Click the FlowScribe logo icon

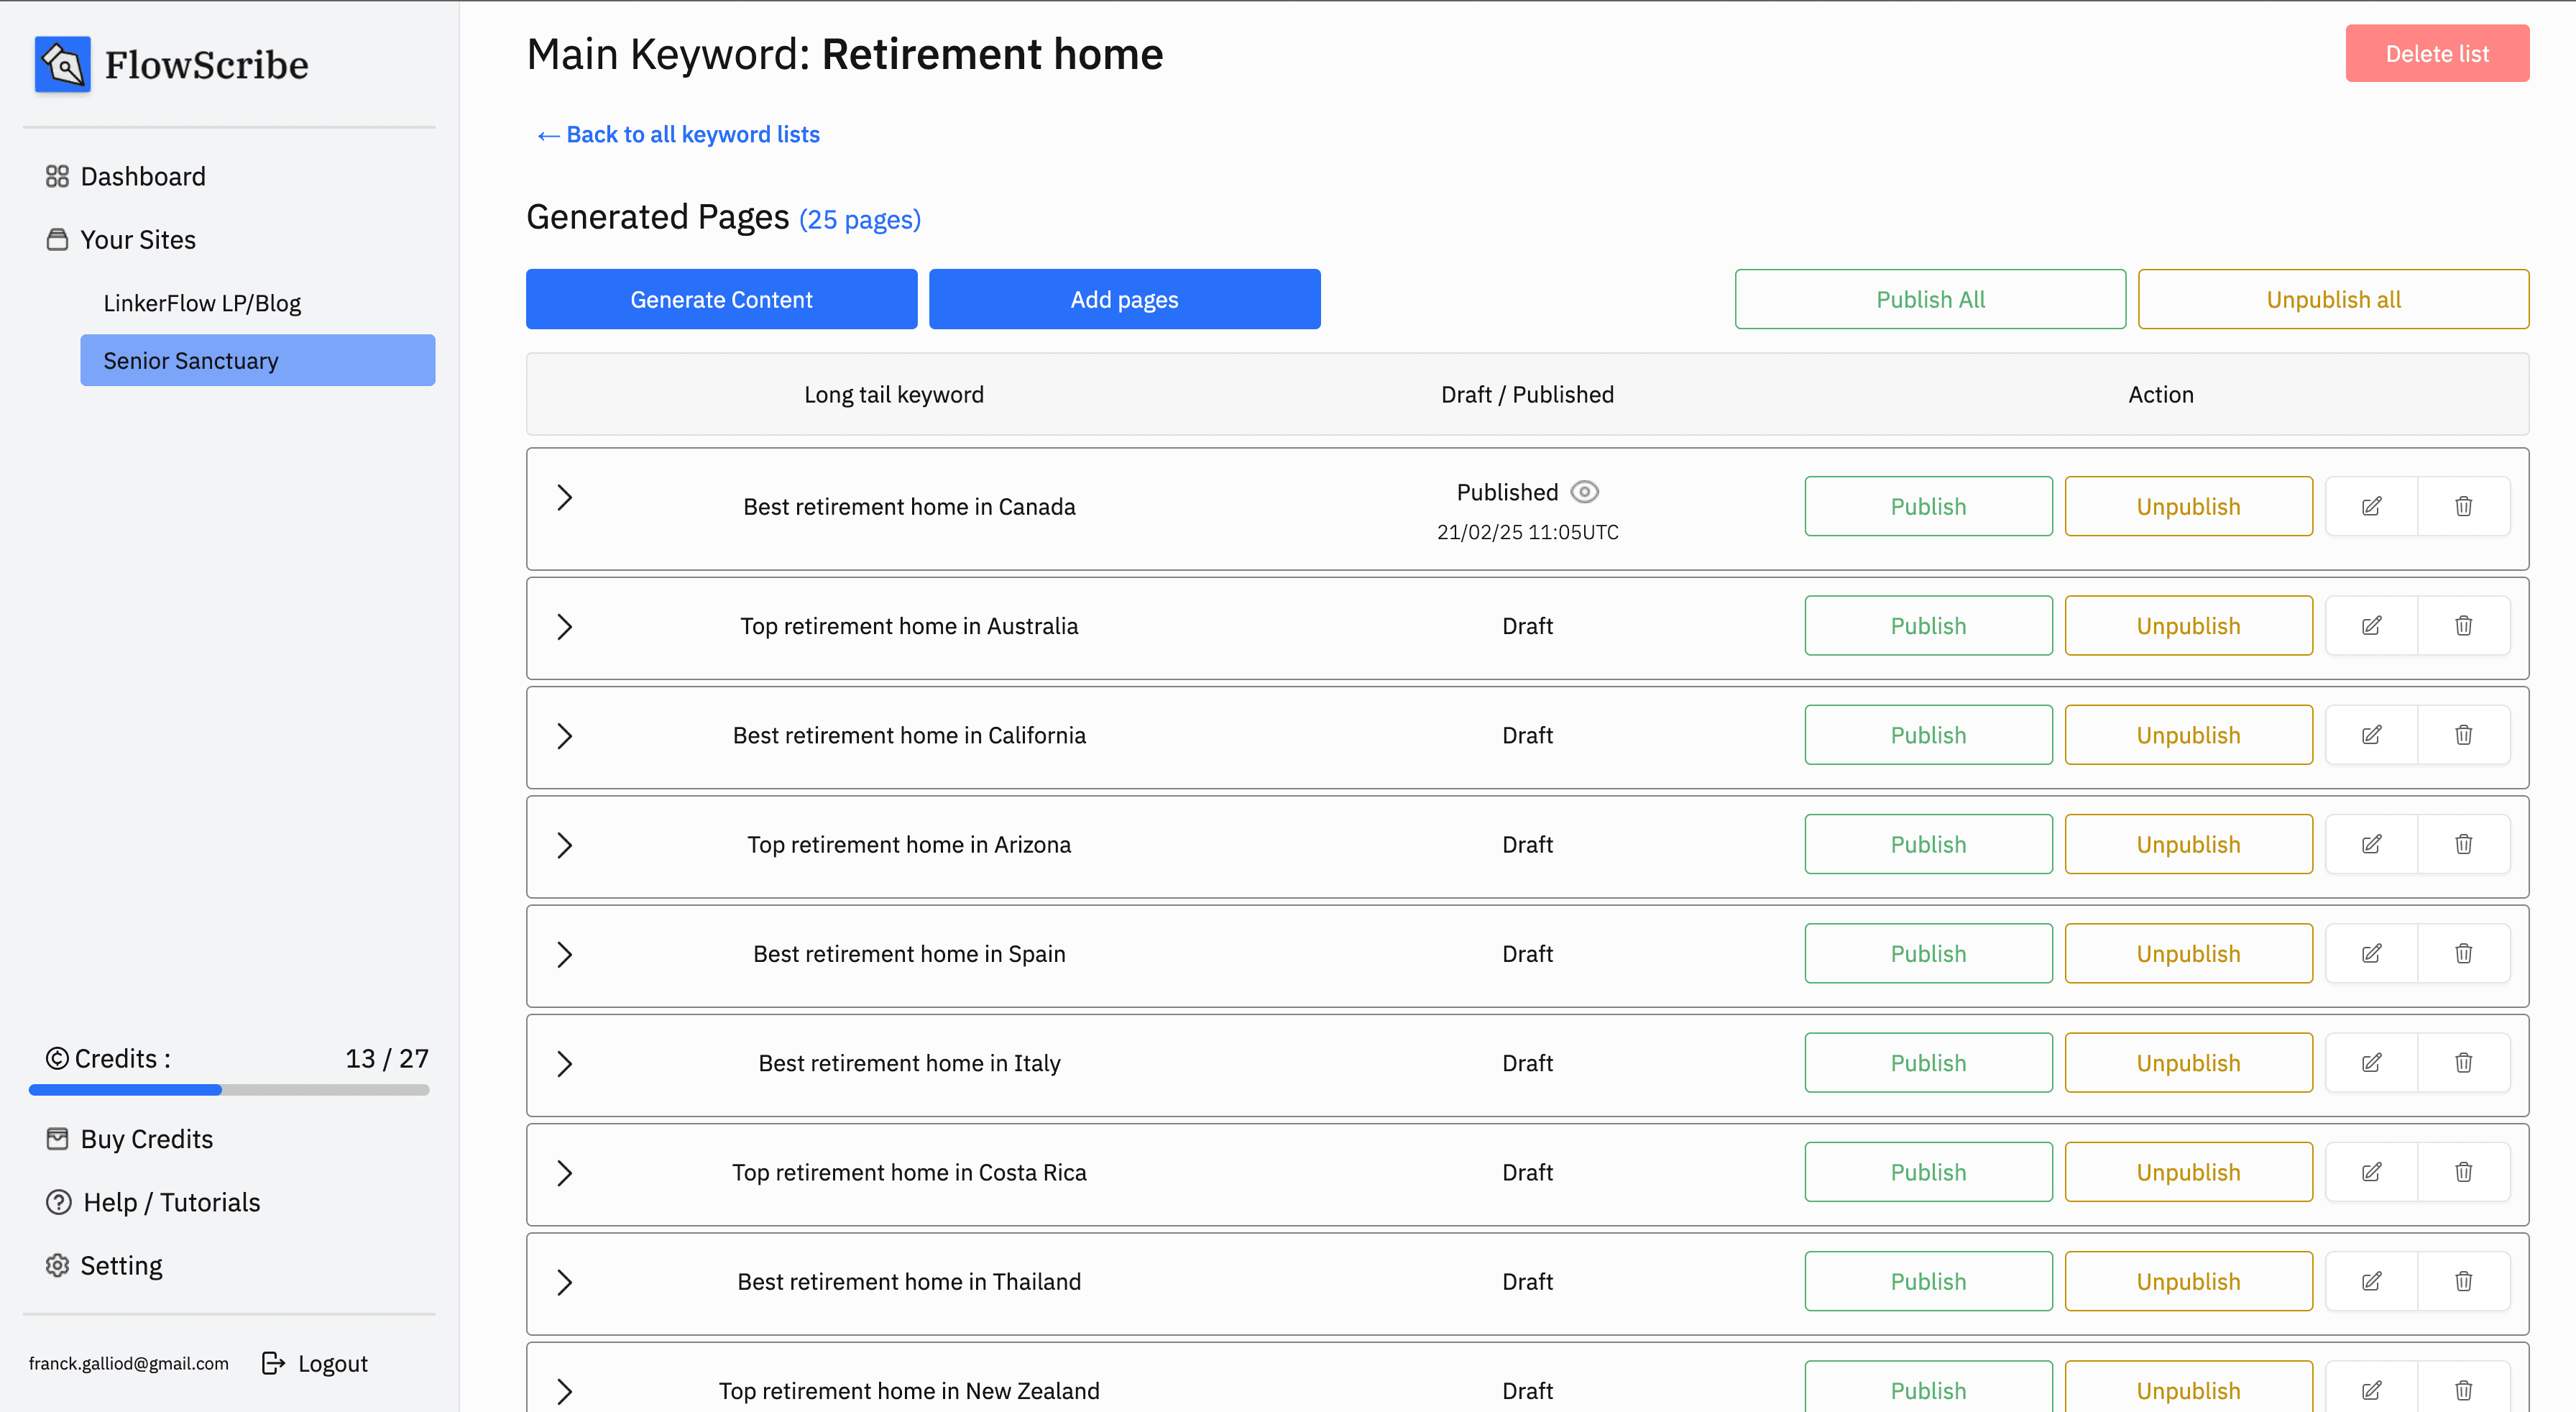[x=62, y=64]
